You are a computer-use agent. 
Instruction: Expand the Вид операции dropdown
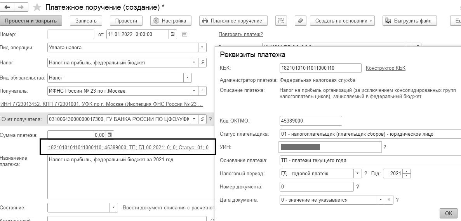click(x=202, y=48)
